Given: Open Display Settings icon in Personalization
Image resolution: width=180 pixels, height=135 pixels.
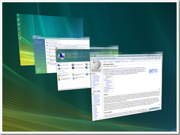Looking at the screenshot, I should click(48, 63).
